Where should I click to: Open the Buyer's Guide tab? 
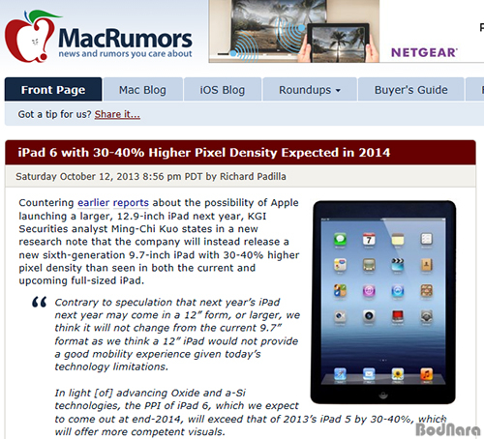coord(411,90)
